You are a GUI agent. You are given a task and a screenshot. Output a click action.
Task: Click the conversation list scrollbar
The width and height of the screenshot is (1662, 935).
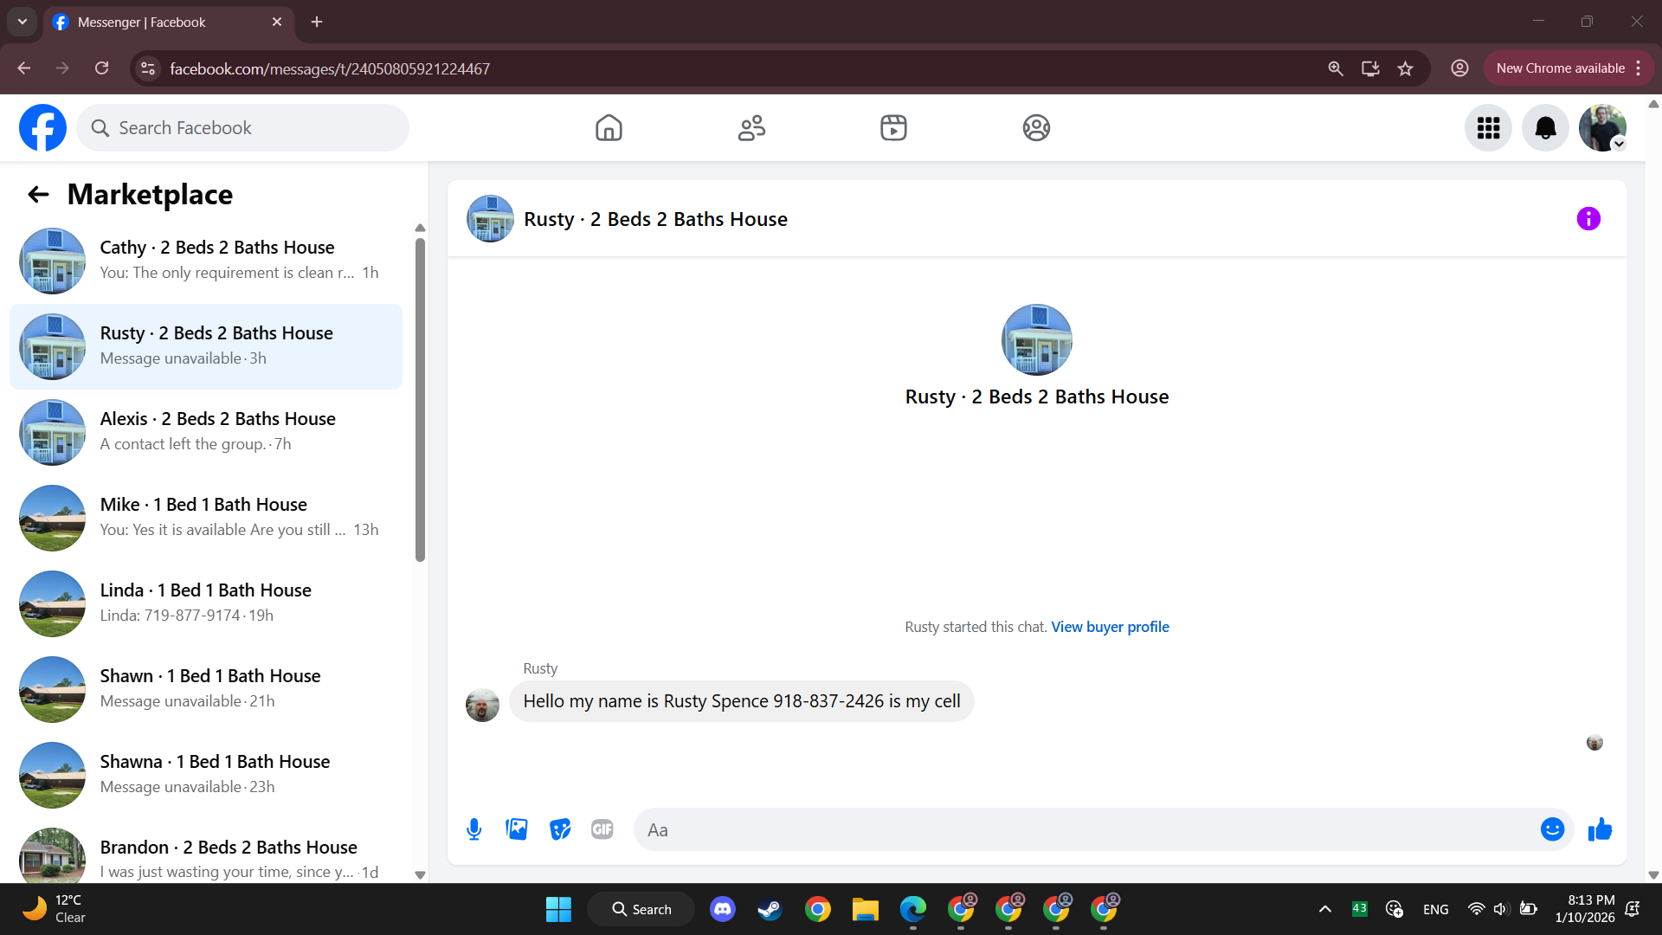click(420, 398)
